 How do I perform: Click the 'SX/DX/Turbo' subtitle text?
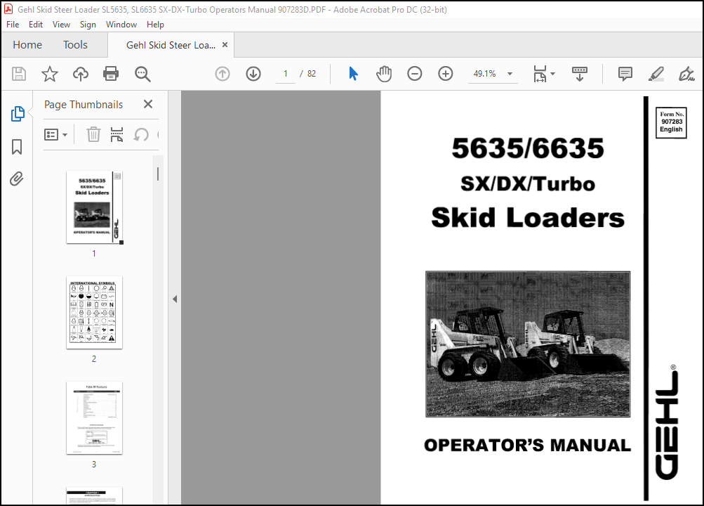[528, 183]
